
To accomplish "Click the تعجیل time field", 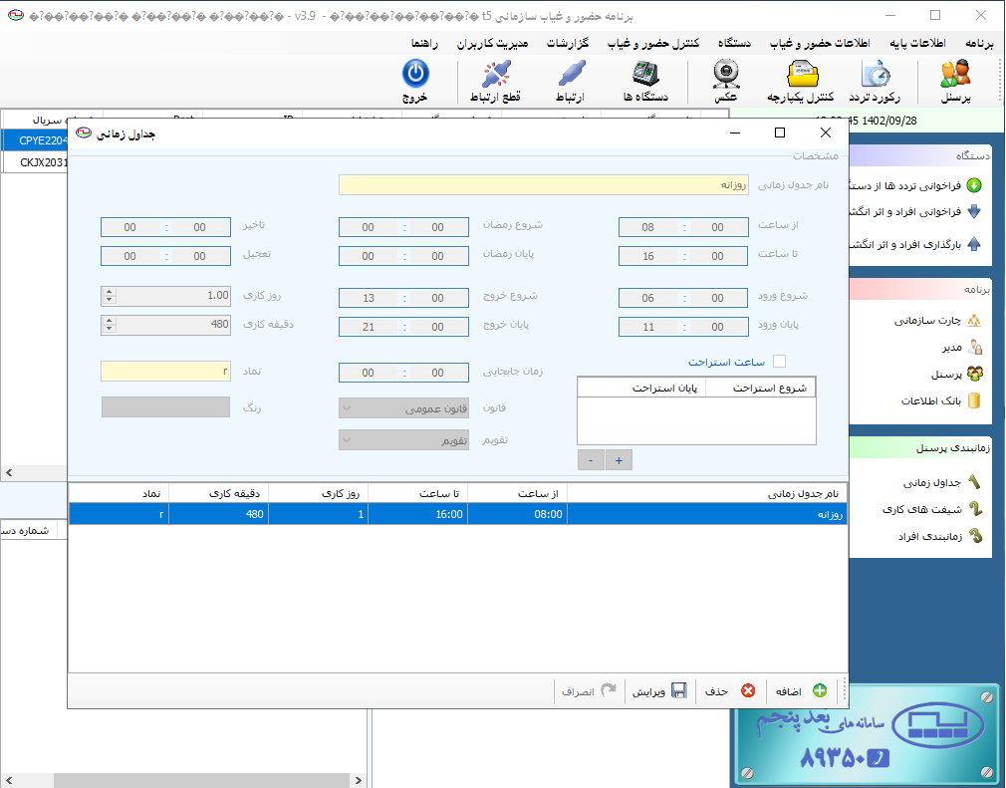I will click(165, 256).
